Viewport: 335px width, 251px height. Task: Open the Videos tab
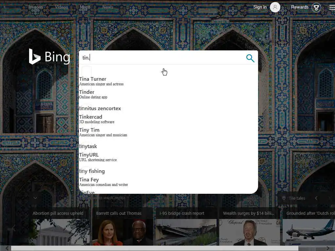pos(62,7)
